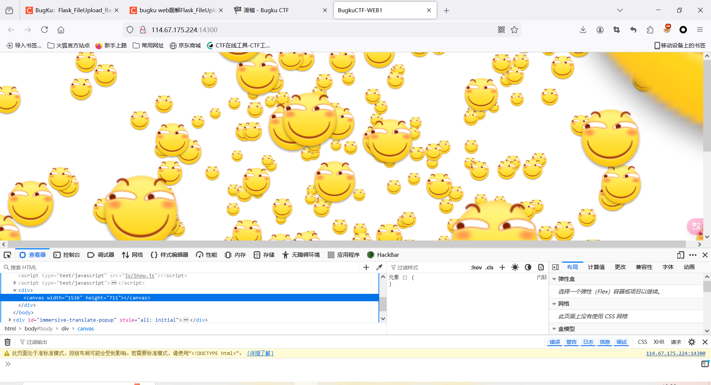Viewport: 711px width, 385px height.
Task: Open the DevTools customize menu (three dots)
Action: pyautogui.click(x=693, y=255)
